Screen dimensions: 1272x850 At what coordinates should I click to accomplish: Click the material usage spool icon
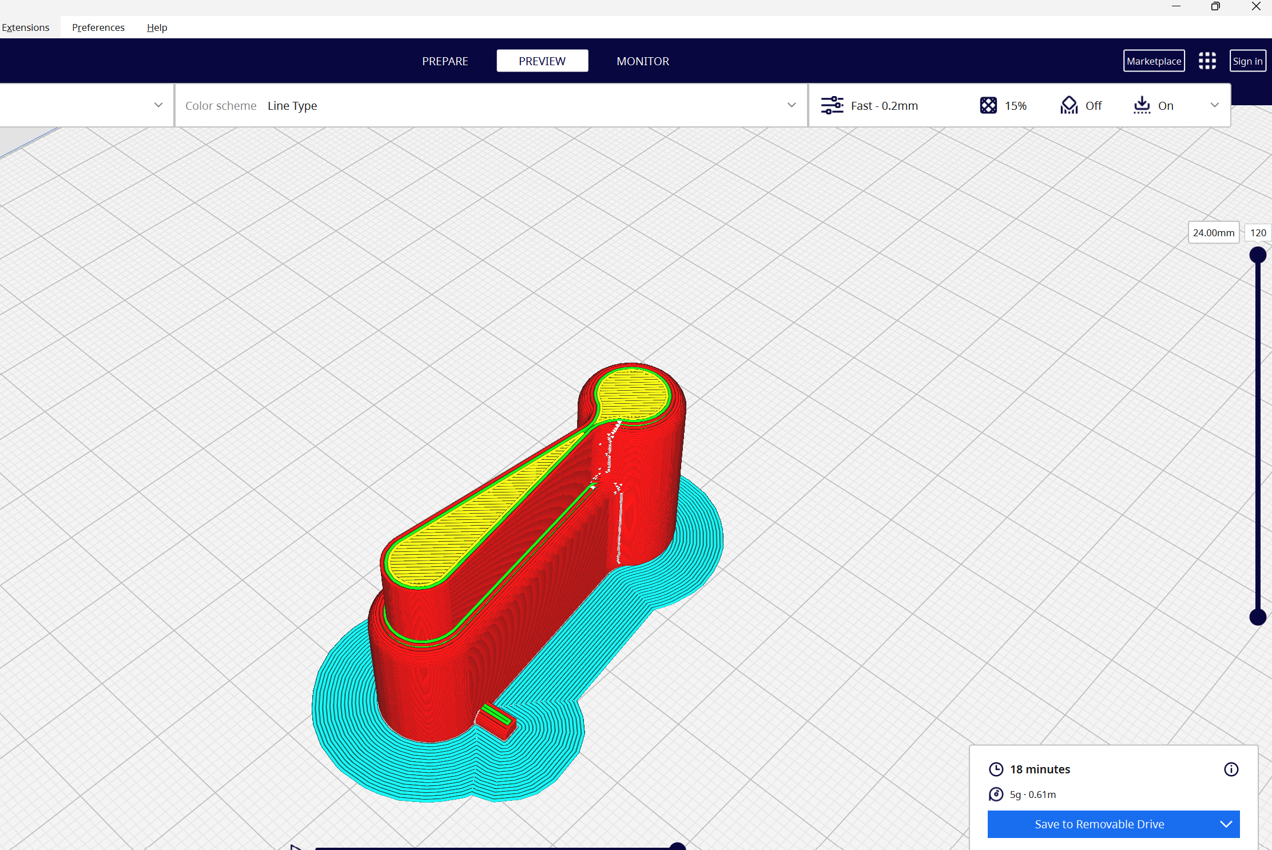pos(996,795)
